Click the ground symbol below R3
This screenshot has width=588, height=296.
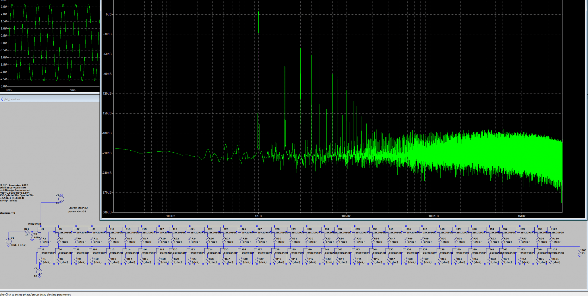pyautogui.click(x=32, y=240)
